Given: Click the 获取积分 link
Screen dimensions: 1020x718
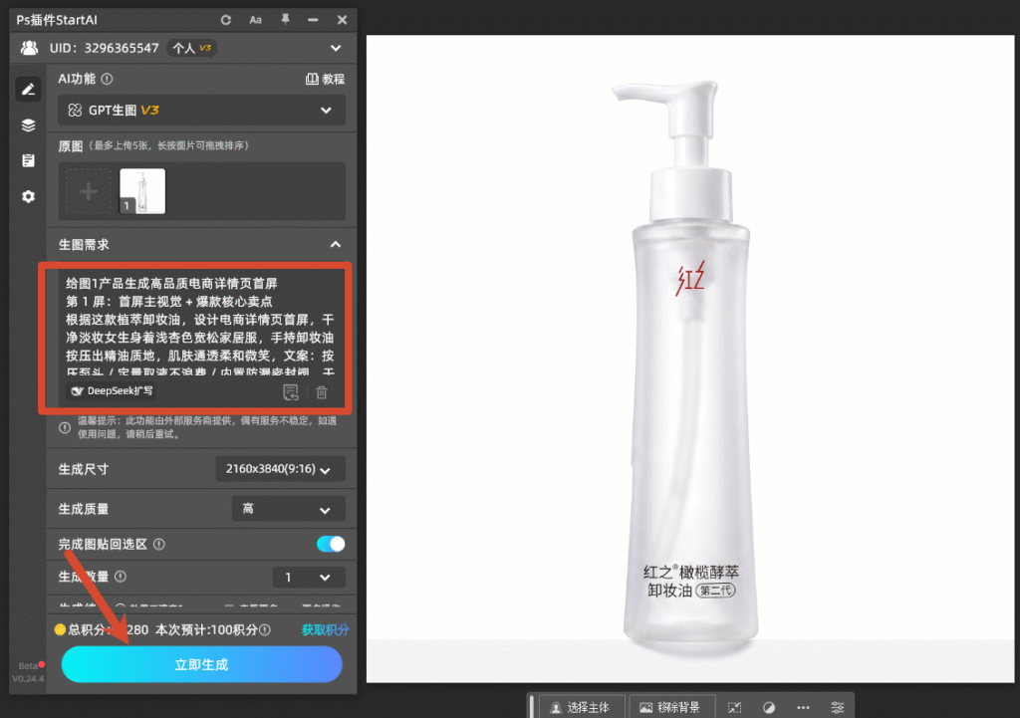Looking at the screenshot, I should tap(326, 629).
